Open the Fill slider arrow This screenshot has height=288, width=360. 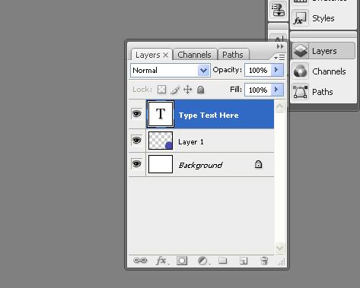click(x=277, y=90)
